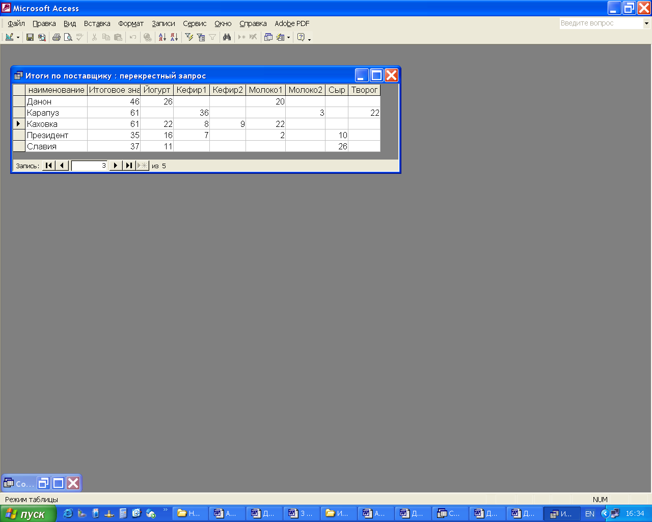
Task: Open Microsoft Access Help icon
Action: point(301,37)
